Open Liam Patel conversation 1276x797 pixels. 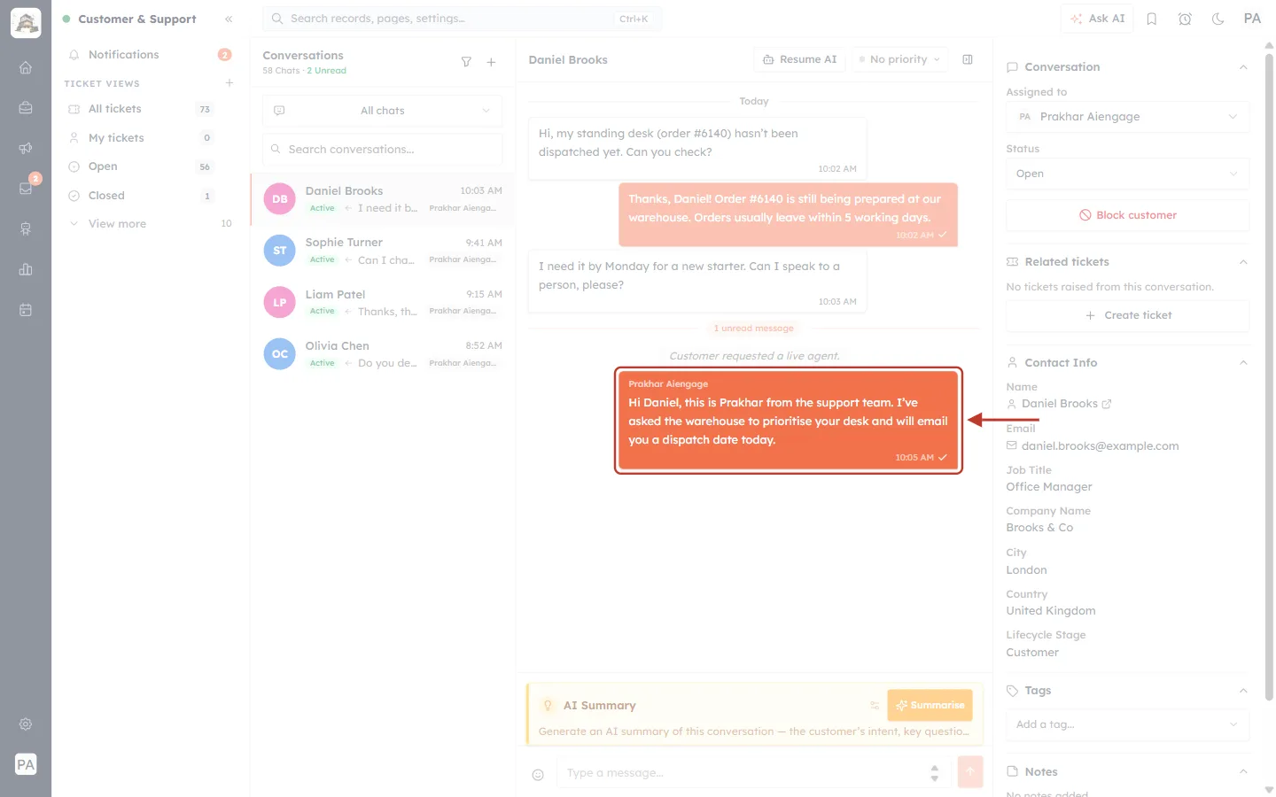[383, 302]
